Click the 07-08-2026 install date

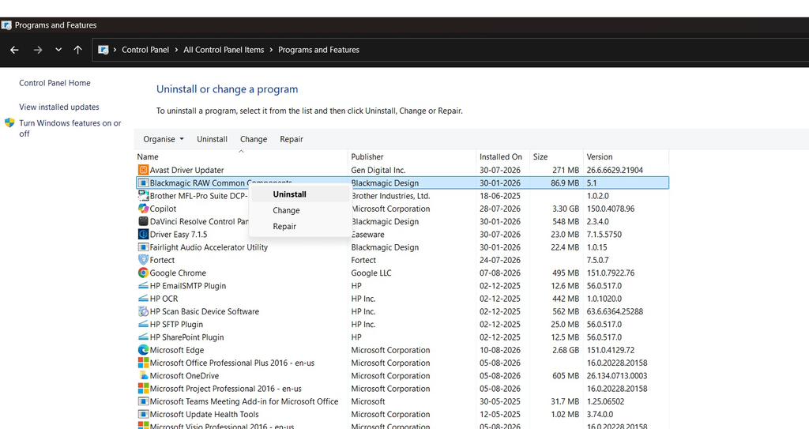coord(500,273)
